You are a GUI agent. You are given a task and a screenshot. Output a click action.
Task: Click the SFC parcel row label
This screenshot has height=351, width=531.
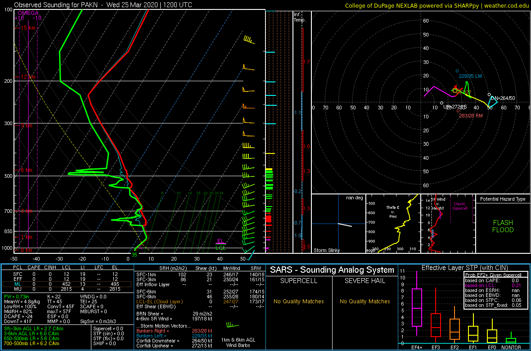tap(18, 274)
